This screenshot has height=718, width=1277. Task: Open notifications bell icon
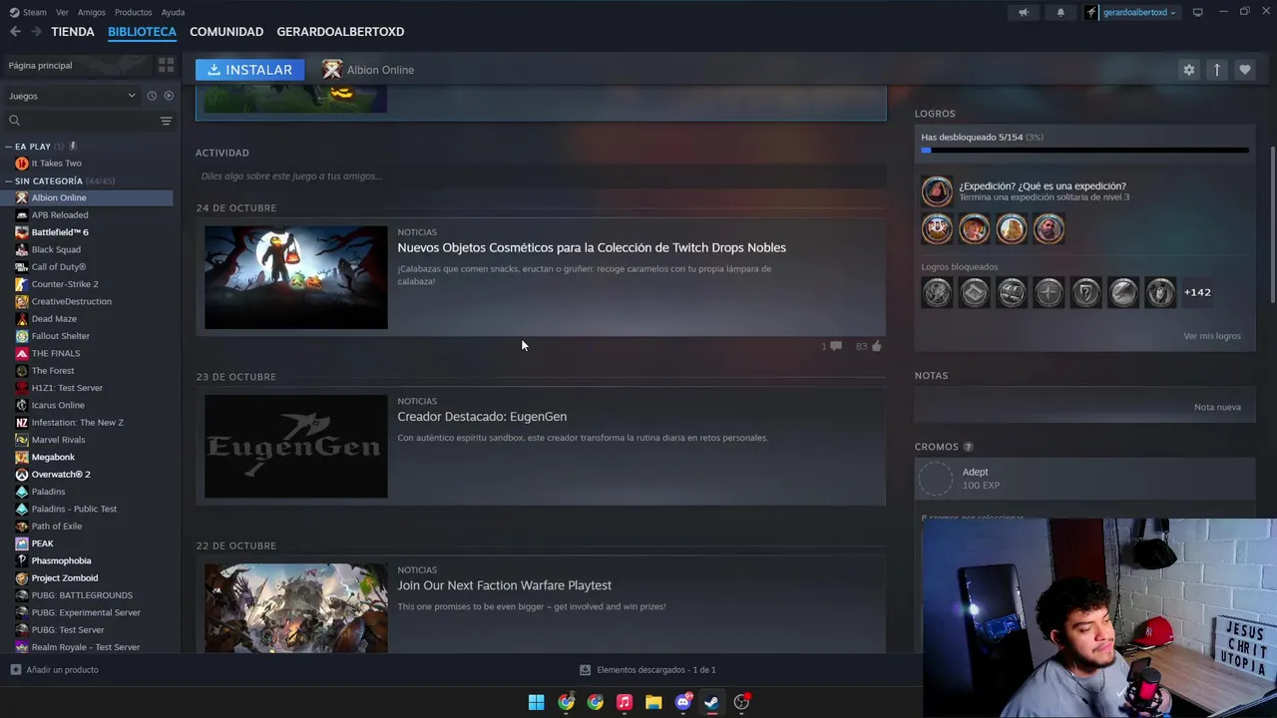[x=1061, y=12]
